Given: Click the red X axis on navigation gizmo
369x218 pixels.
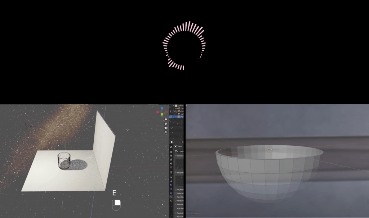Looking at the screenshot, I should tap(157, 112).
